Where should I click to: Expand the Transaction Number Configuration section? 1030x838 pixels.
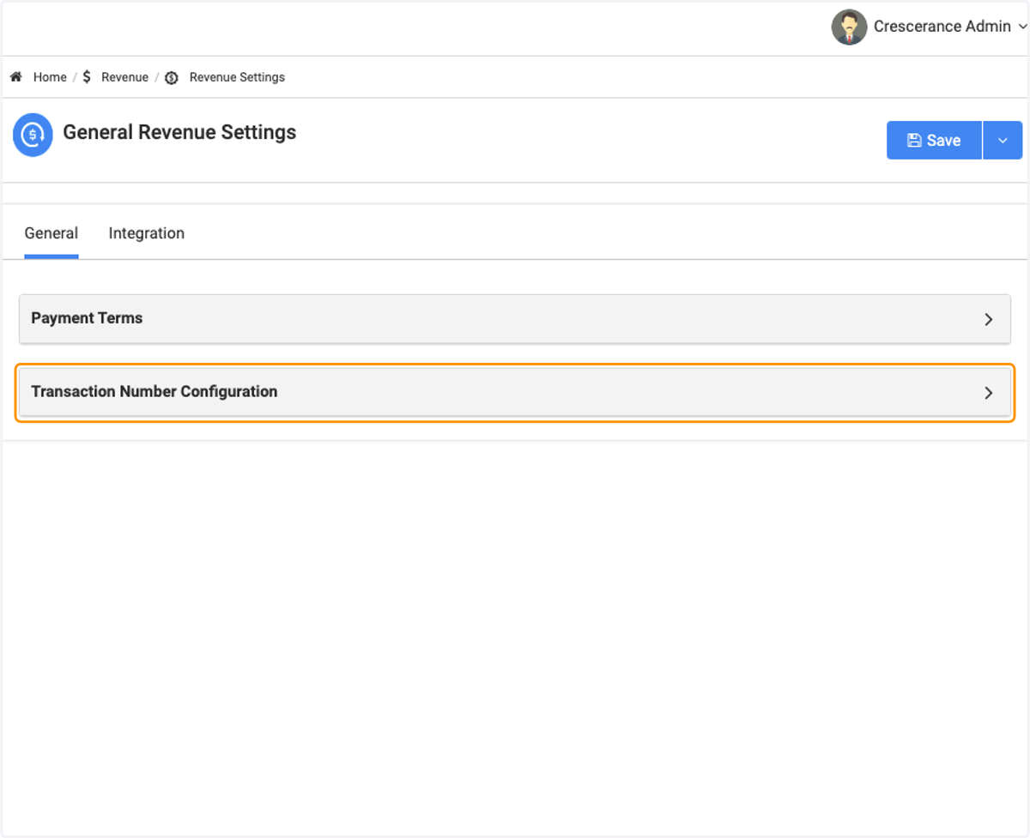coord(515,393)
